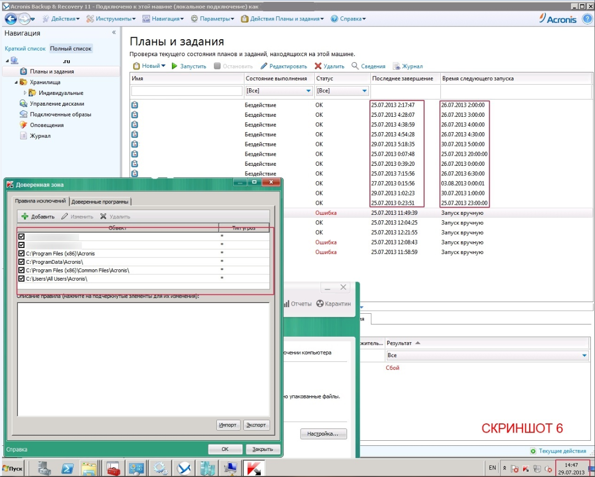Click the green Add (Добавить) plus icon
The width and height of the screenshot is (595, 477).
point(24,216)
